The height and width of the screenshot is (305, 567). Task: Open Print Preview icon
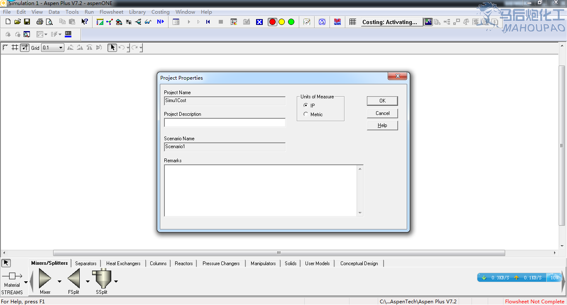coord(49,22)
